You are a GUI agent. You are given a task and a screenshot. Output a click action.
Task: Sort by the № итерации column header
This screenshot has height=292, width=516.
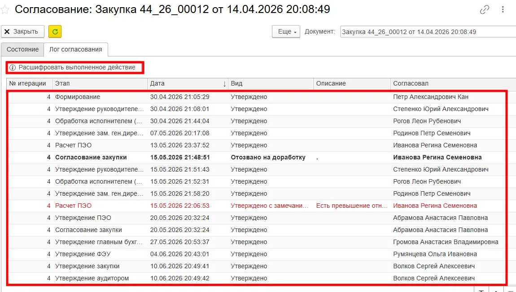(30, 83)
